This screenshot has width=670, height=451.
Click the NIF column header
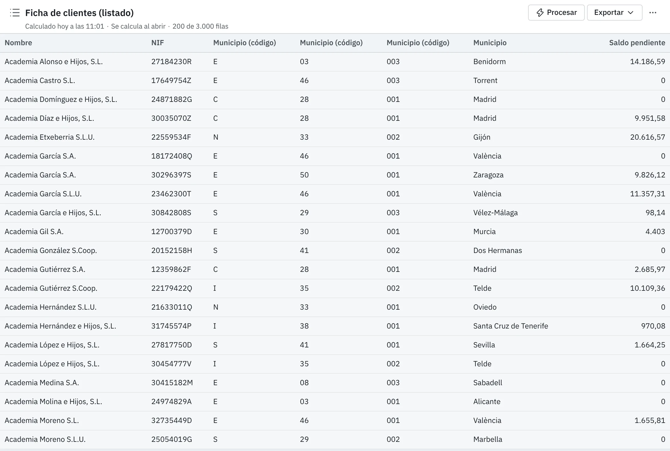click(x=158, y=43)
